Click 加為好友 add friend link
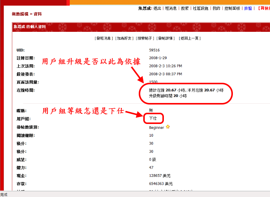The image size is (270, 197). pyautogui.click(x=125, y=38)
